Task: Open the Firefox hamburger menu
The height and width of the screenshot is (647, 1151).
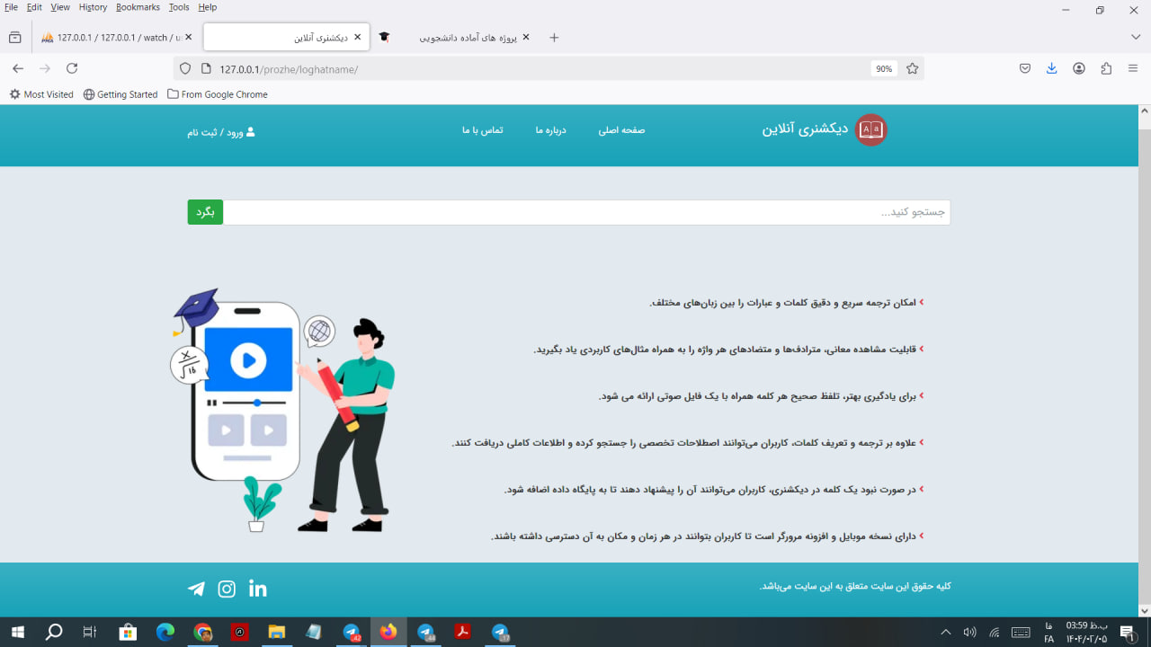Action: point(1132,67)
